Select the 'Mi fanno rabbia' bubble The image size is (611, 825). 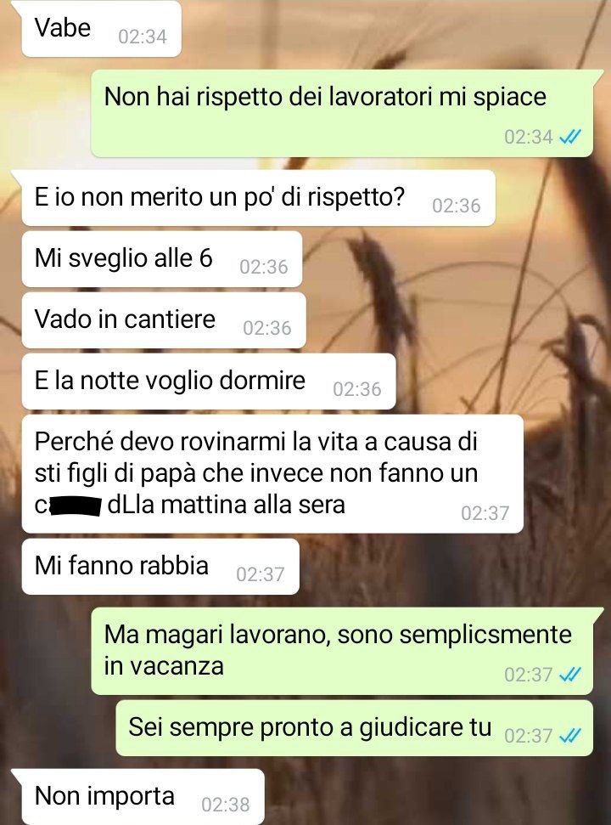tap(160, 567)
